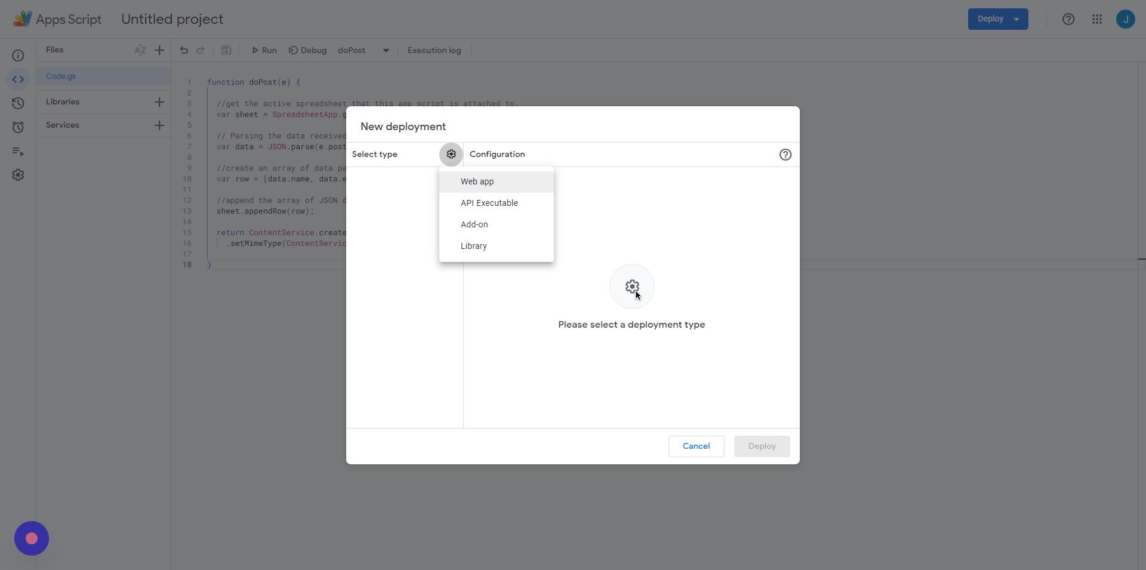Run the doPost function

click(x=263, y=50)
